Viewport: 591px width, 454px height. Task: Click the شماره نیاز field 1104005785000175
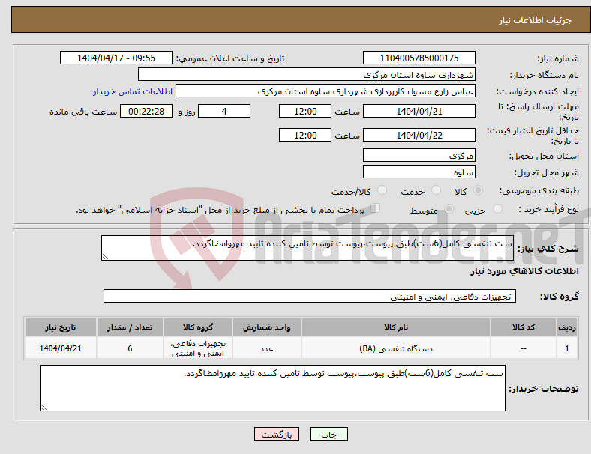(418, 58)
